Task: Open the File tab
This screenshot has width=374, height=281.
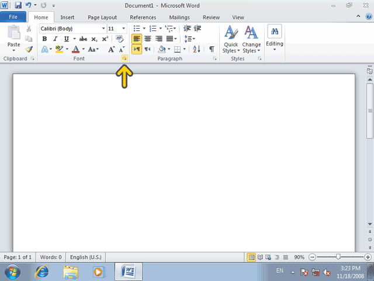Action: (x=13, y=17)
